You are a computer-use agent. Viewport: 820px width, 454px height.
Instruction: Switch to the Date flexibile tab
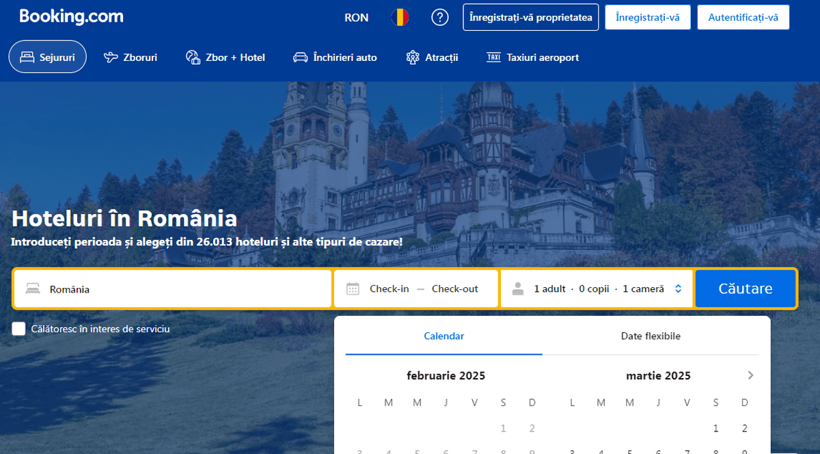(651, 336)
